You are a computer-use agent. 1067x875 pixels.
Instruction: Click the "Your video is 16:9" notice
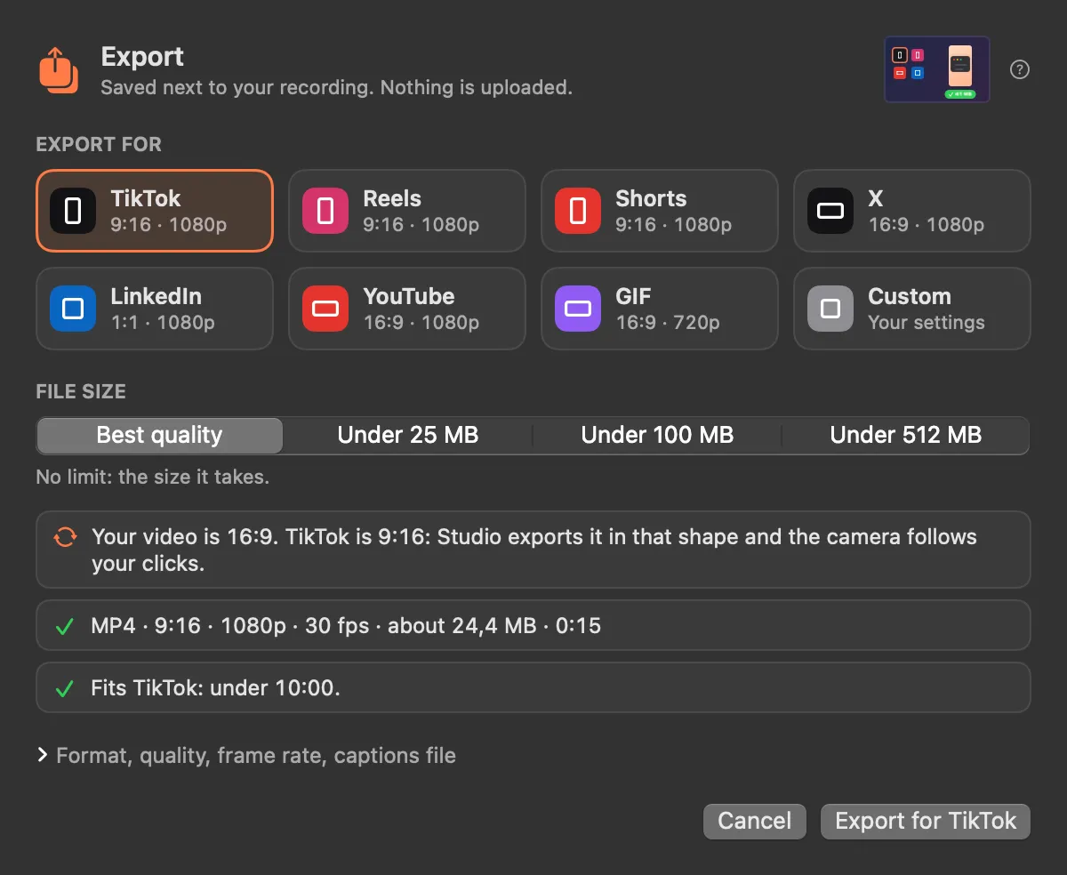(x=533, y=550)
